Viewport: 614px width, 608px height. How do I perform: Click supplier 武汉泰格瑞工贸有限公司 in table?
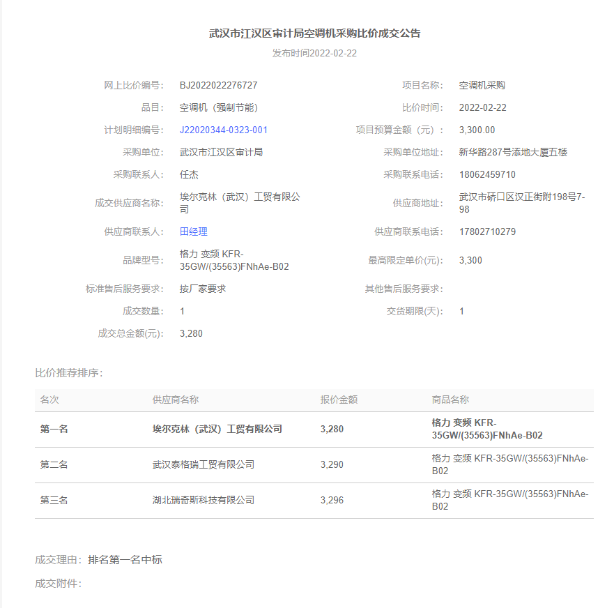pyautogui.click(x=204, y=464)
